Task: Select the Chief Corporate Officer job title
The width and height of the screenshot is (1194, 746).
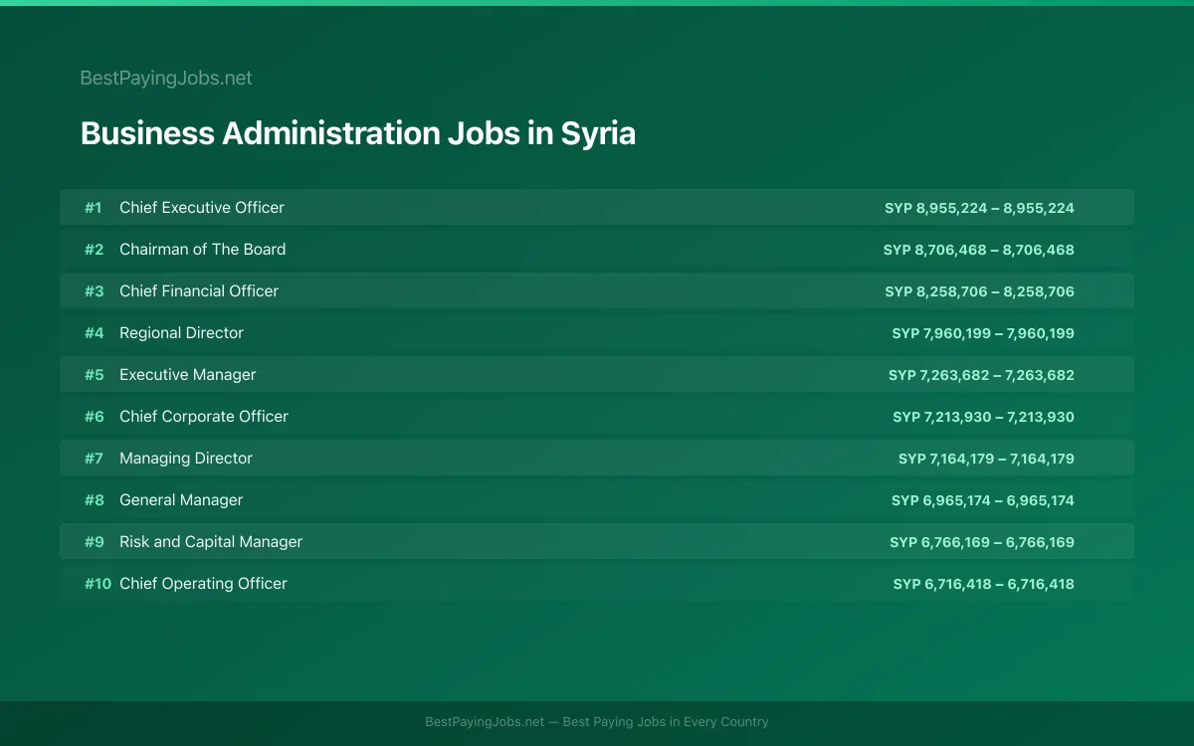Action: tap(204, 416)
